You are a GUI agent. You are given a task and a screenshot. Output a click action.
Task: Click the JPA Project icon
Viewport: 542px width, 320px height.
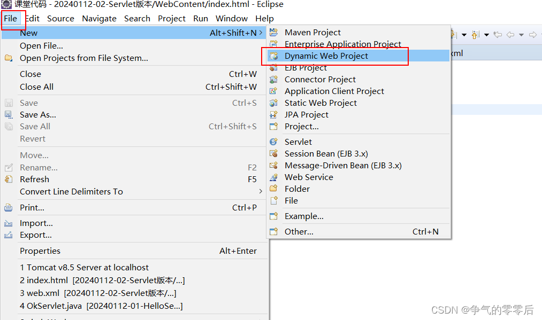[x=274, y=115]
